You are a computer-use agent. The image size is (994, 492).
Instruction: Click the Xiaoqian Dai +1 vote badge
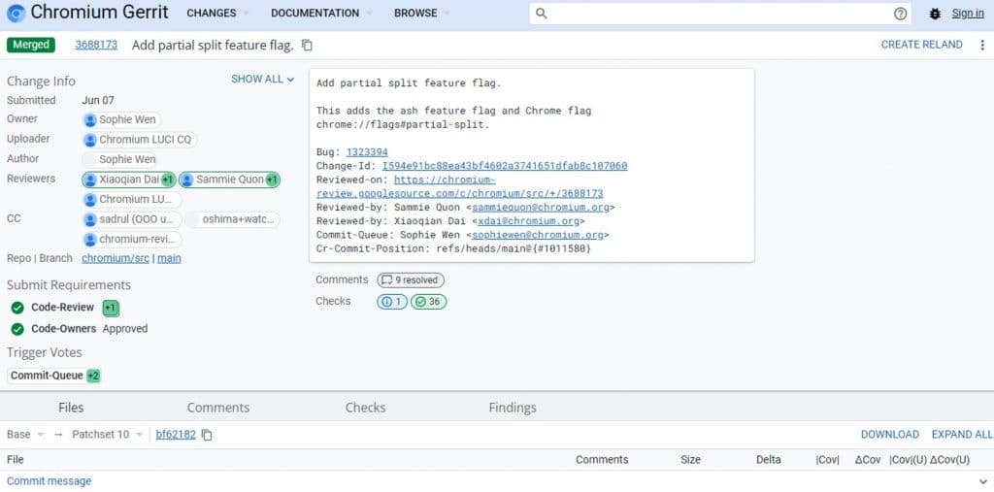tap(167, 180)
